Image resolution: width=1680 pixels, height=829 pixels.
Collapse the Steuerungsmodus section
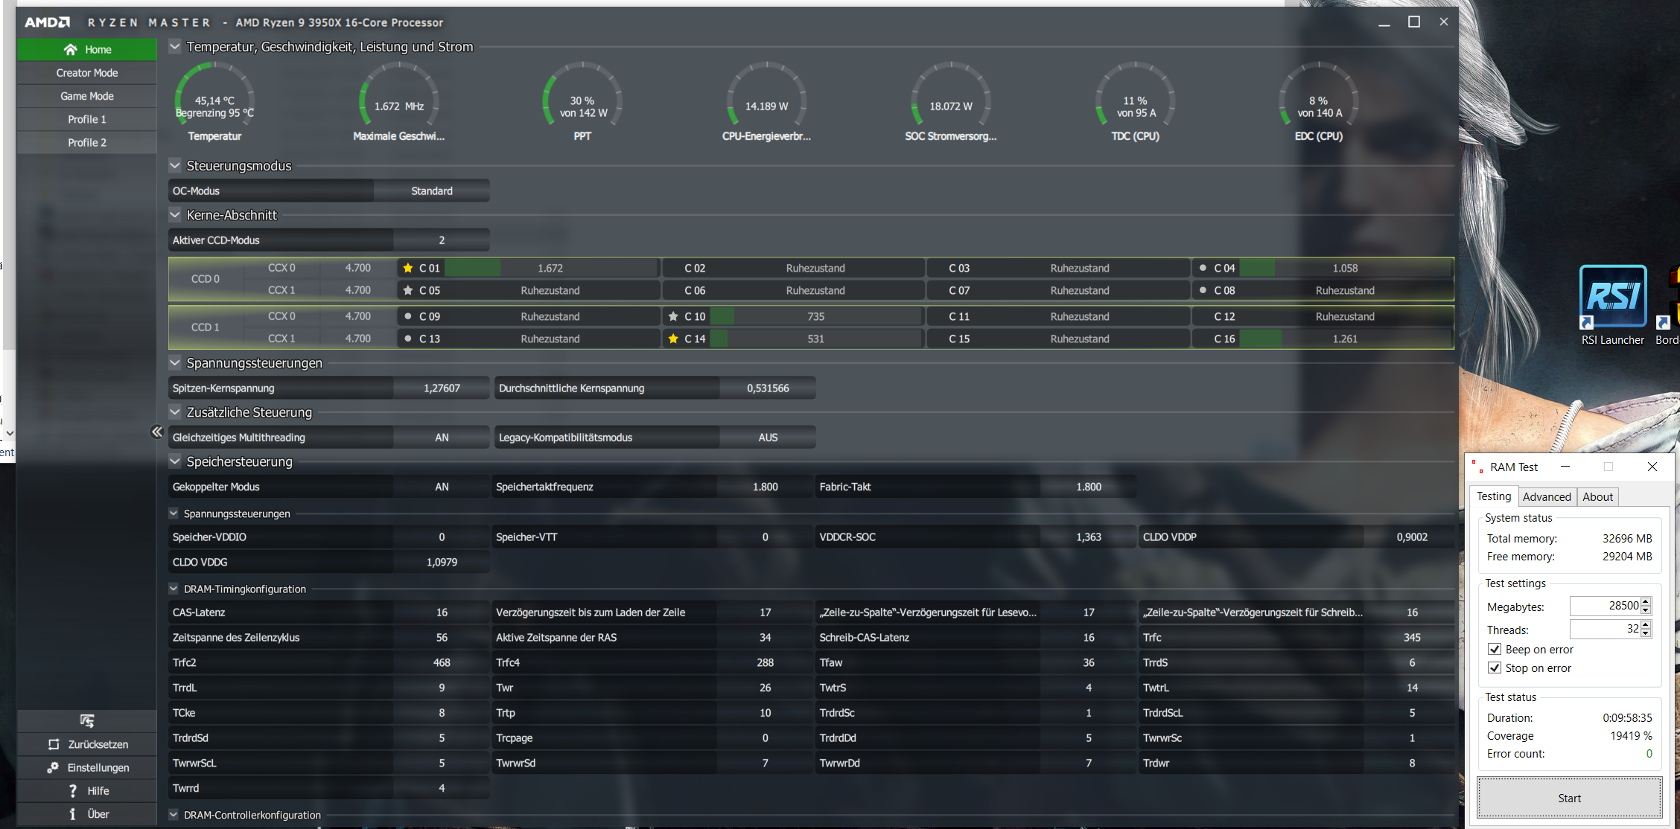point(175,166)
